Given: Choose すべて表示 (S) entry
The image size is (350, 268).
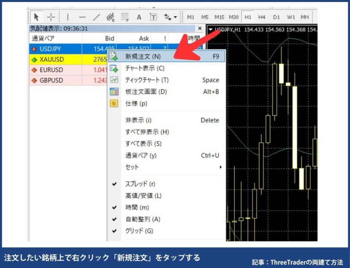Looking at the screenshot, I should point(166,144).
